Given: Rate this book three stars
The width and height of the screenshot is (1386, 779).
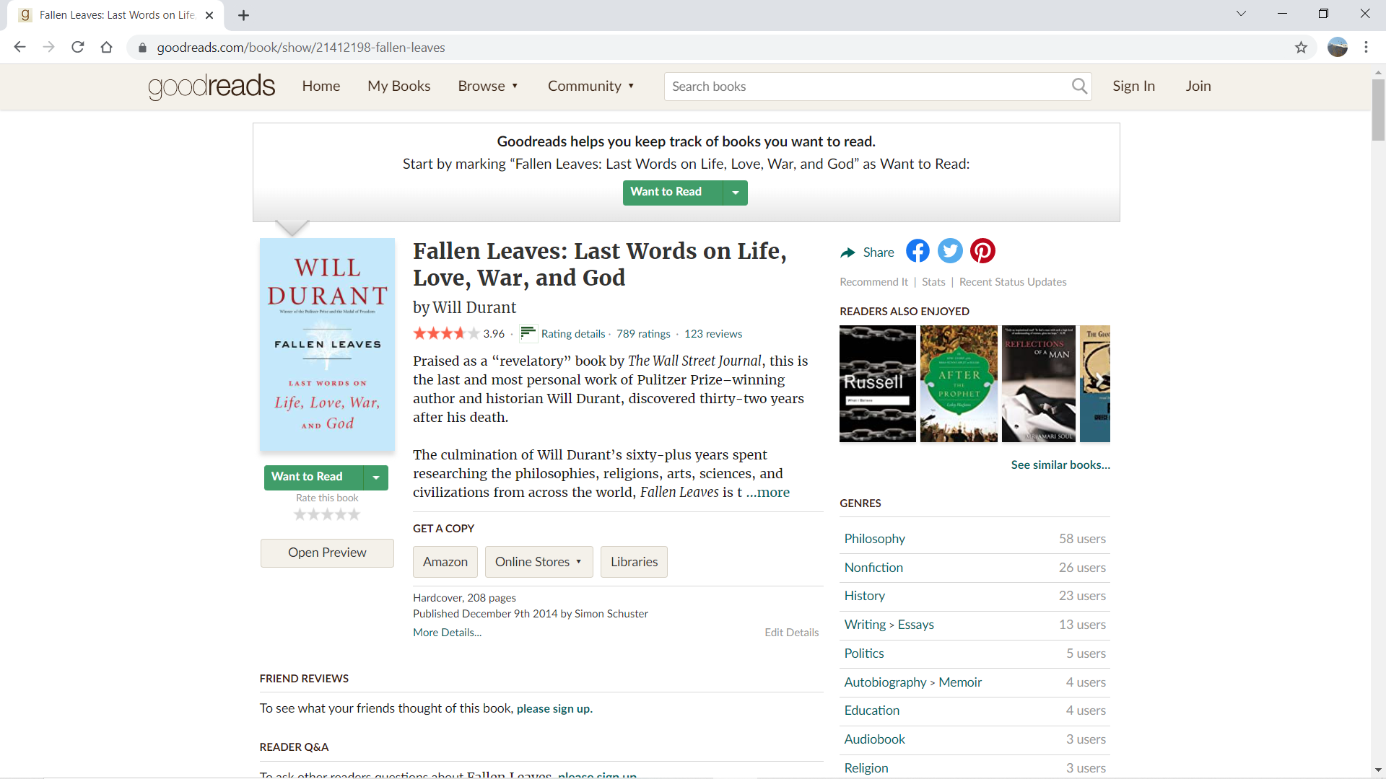Looking at the screenshot, I should click(x=327, y=515).
